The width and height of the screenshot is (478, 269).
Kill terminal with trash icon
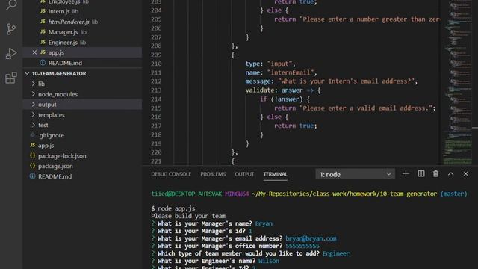pyautogui.click(x=435, y=174)
